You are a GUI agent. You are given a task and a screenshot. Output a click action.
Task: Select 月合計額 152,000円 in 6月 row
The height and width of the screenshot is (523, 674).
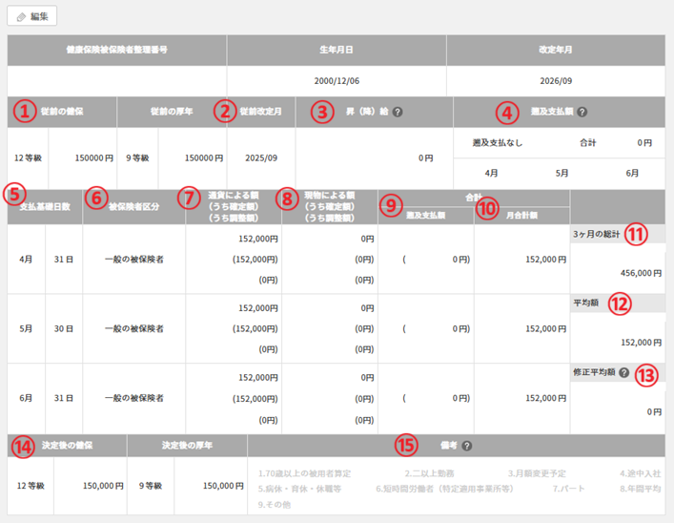546,398
